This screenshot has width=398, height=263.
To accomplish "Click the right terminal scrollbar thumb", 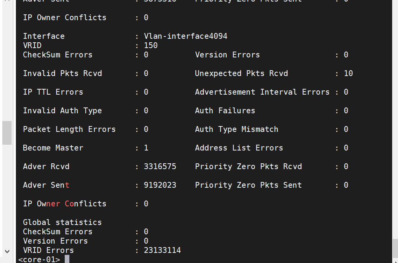I will tap(395, 248).
